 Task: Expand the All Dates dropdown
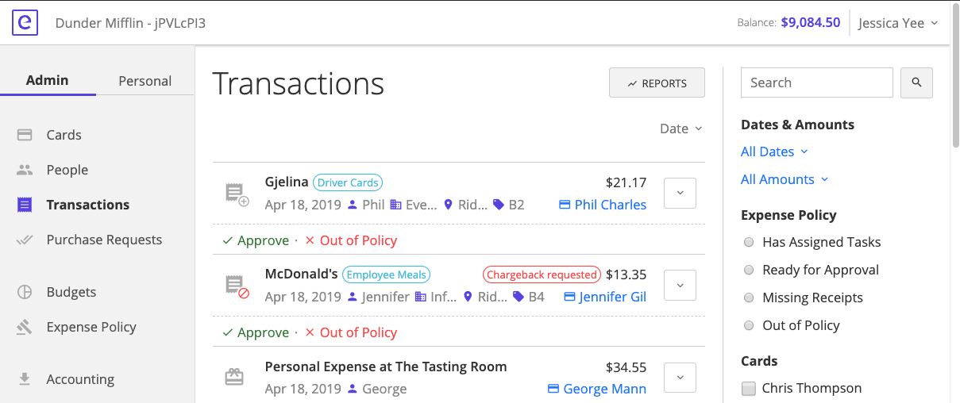pos(774,152)
